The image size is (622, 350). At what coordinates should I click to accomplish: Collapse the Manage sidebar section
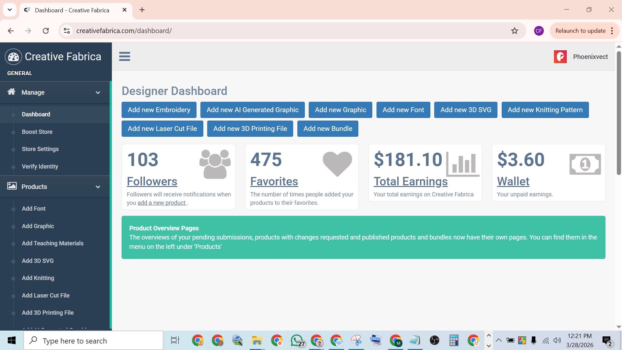[98, 93]
